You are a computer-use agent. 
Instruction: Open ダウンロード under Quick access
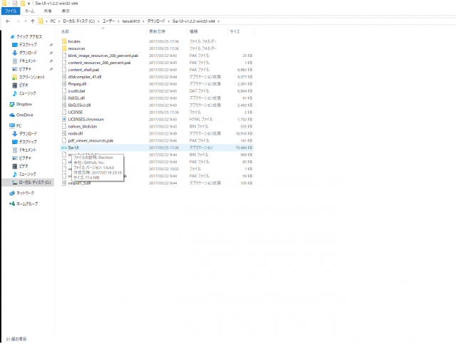pos(28,53)
